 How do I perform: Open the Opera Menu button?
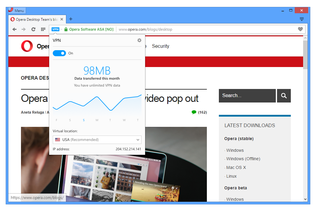point(16,10)
